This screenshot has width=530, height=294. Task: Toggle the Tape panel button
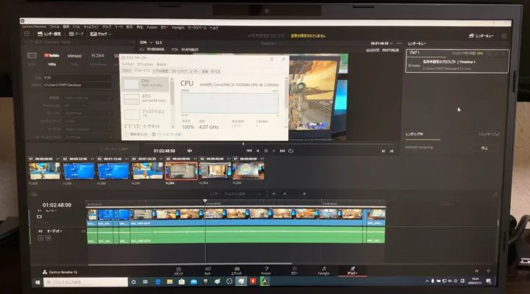tap(76, 34)
